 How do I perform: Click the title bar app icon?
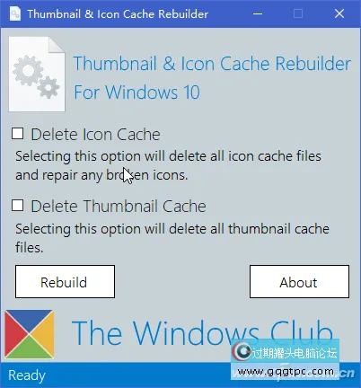(x=15, y=13)
